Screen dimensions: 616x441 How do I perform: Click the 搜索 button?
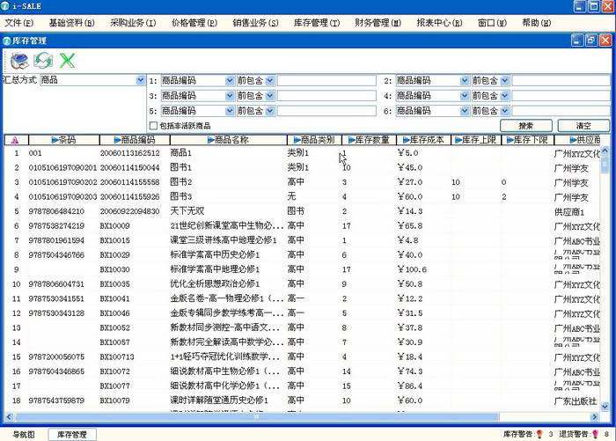[x=526, y=126]
